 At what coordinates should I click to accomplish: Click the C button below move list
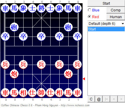(x=91, y=99)
